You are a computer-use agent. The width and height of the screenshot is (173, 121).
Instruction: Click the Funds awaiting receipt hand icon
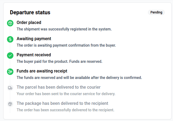pyautogui.click(x=10, y=72)
